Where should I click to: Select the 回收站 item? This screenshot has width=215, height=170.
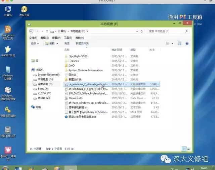(71, 75)
